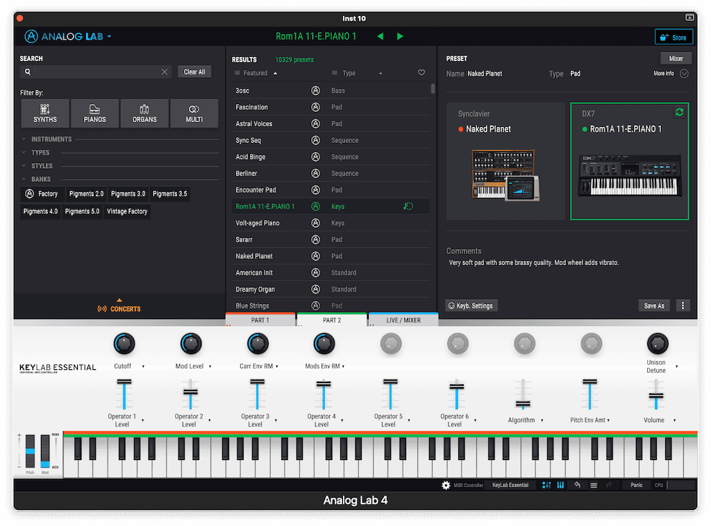The height and width of the screenshot is (526, 711).
Task: Expand More Info chevron
Action: 684,74
